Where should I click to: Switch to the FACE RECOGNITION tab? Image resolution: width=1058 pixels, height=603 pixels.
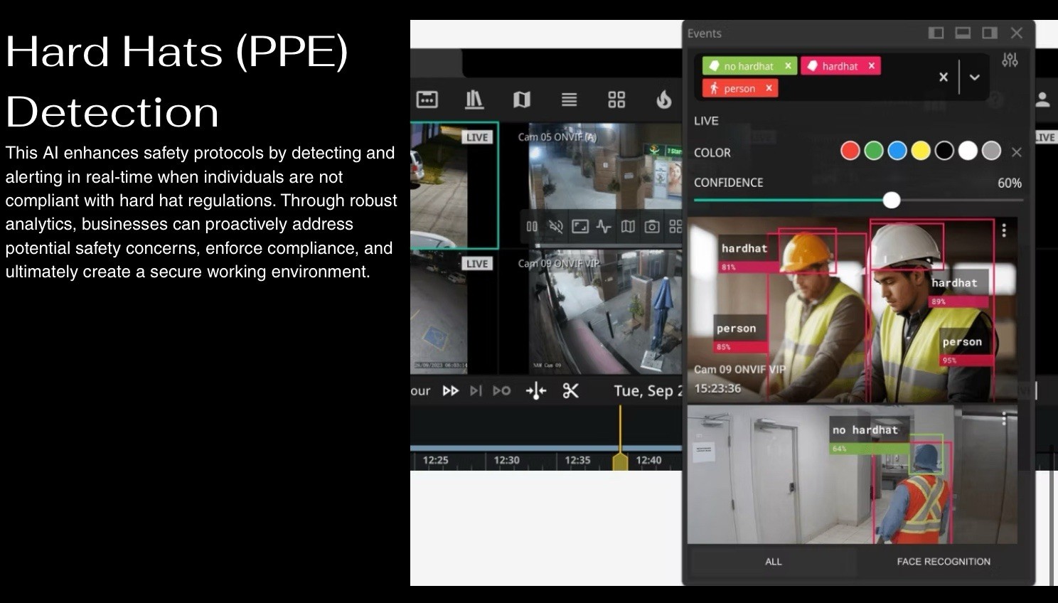tap(944, 562)
